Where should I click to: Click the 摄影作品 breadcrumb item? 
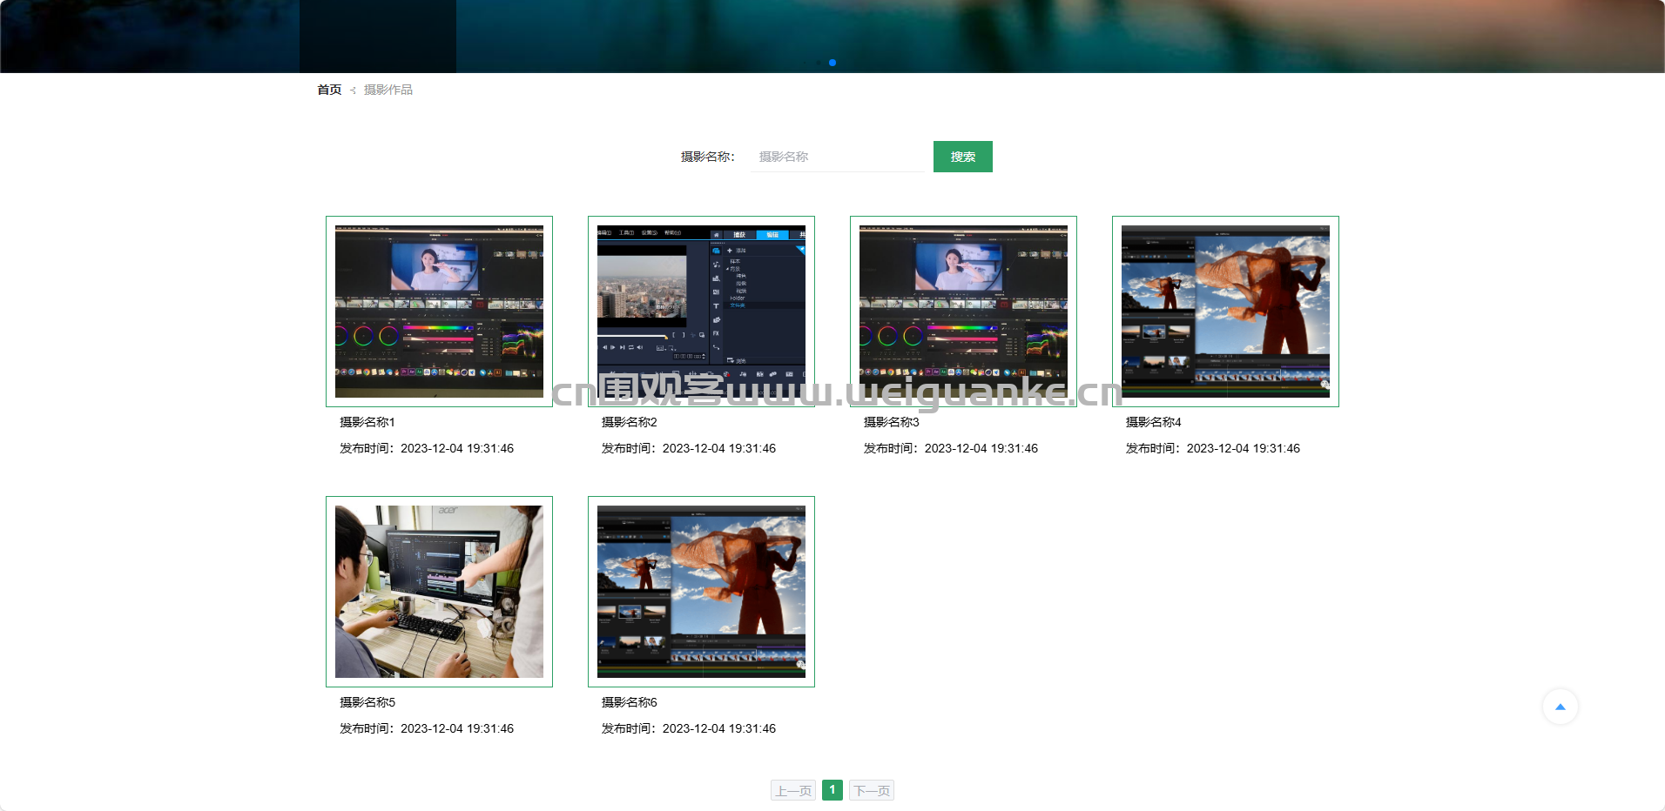click(388, 90)
